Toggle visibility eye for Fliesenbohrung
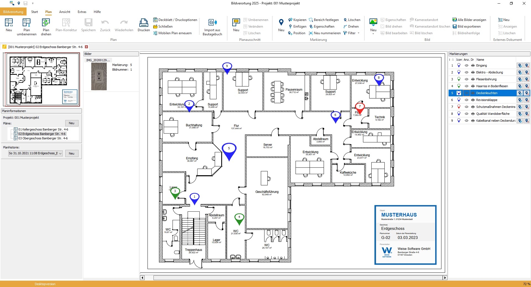Viewport: 531px width, 287px height. (x=467, y=79)
